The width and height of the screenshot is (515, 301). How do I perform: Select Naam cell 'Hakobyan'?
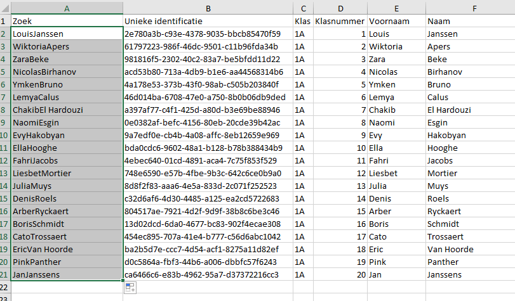471,135
